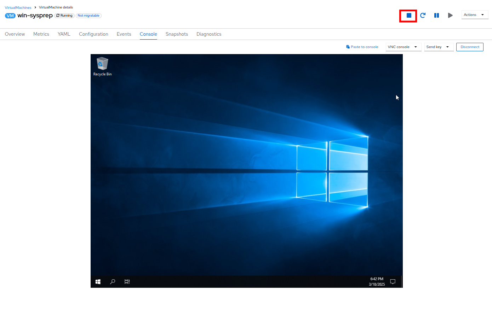Click the start (play) VM icon
The image size is (492, 315).
tap(450, 16)
